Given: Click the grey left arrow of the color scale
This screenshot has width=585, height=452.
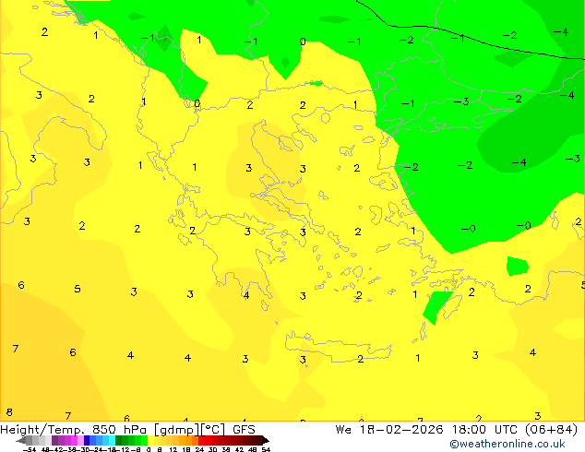Looking at the screenshot, I should [x=21, y=440].
